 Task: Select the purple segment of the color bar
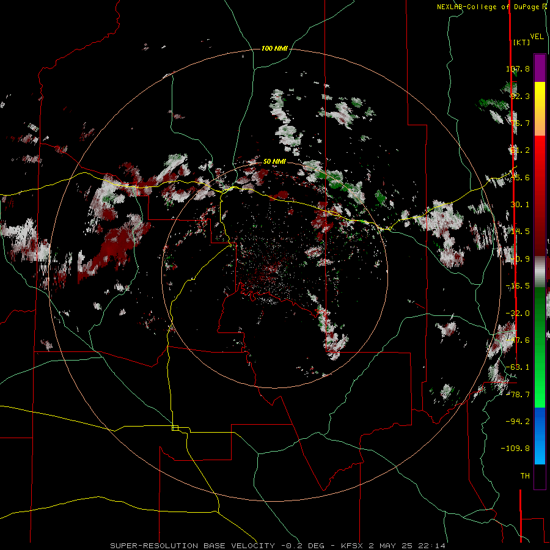click(x=540, y=68)
